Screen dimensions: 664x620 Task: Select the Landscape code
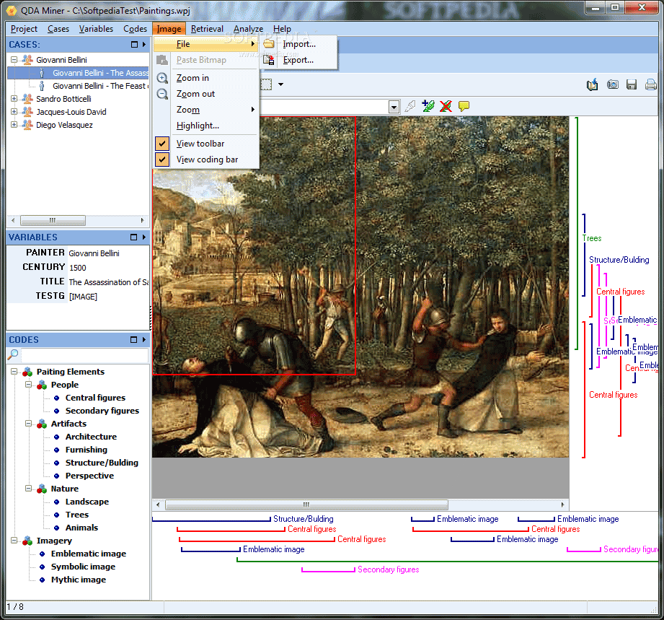pos(87,502)
